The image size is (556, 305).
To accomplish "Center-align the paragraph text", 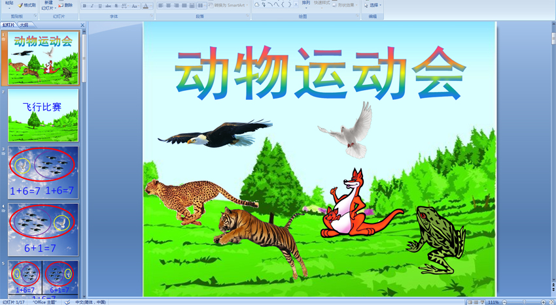I will 169,6.
